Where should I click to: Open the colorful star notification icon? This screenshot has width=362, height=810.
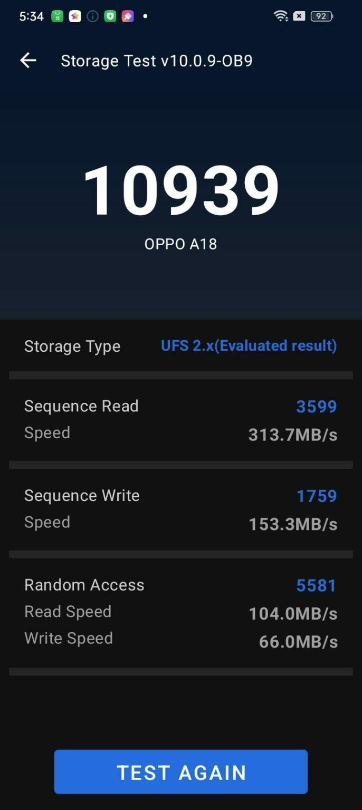point(74,16)
